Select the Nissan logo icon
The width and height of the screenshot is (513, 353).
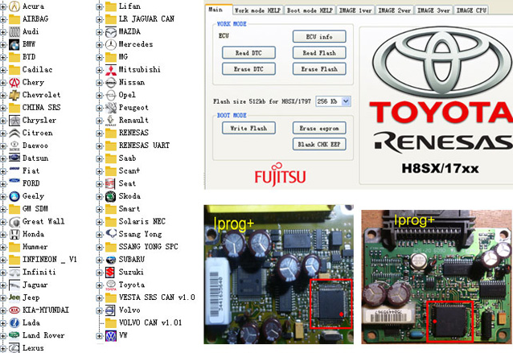click(111, 83)
